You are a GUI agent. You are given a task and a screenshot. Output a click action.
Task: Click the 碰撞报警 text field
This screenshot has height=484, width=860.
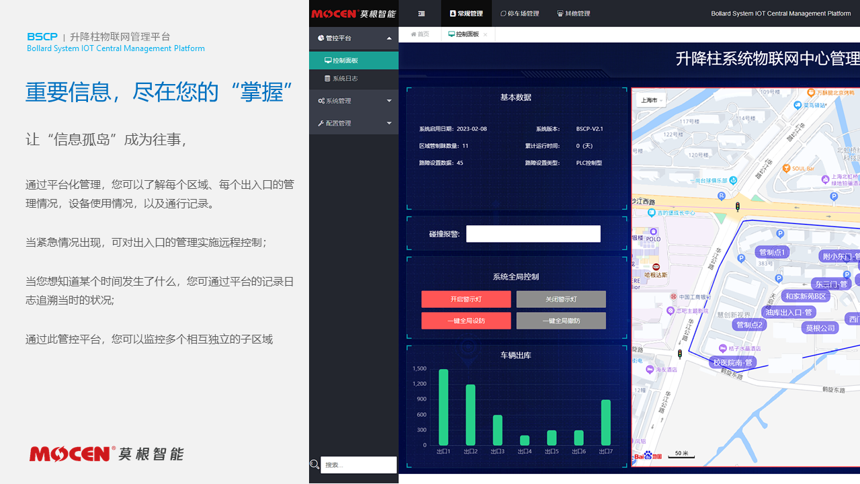533,234
